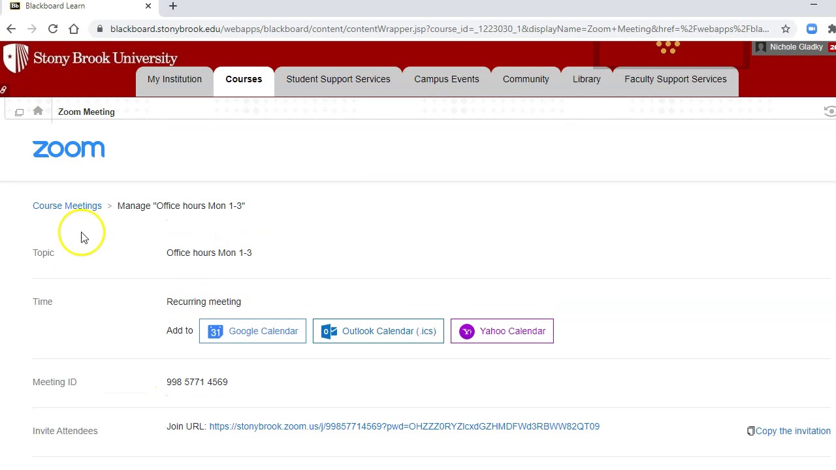Image resolution: width=836 pixels, height=470 pixels.
Task: Open Faculty Support Services tab
Action: click(675, 79)
